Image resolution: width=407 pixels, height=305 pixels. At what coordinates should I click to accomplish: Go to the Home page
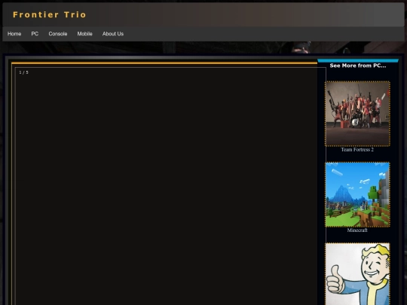tap(14, 34)
